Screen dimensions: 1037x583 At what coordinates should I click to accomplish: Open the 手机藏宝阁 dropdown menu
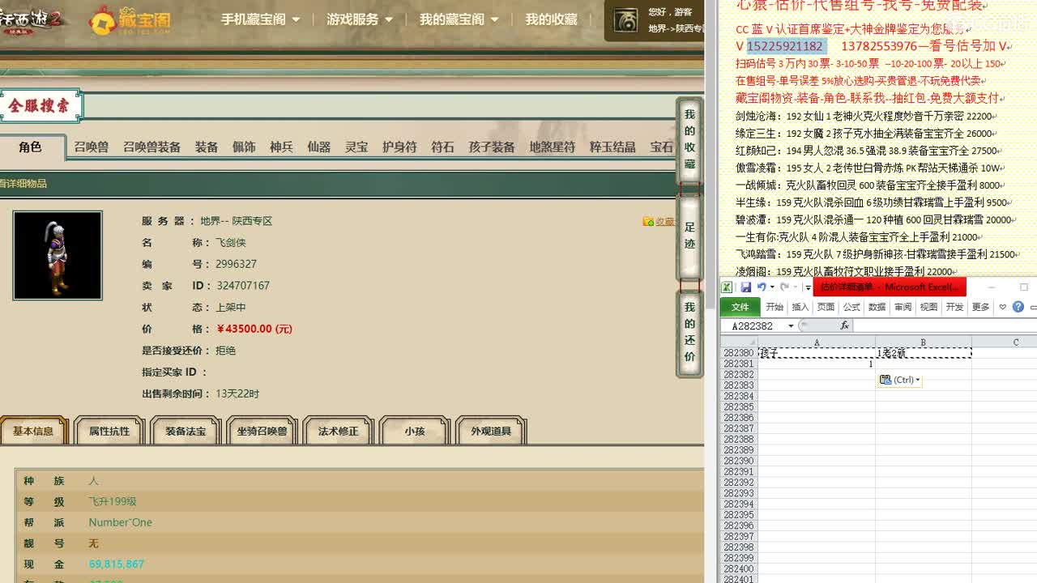pos(260,19)
